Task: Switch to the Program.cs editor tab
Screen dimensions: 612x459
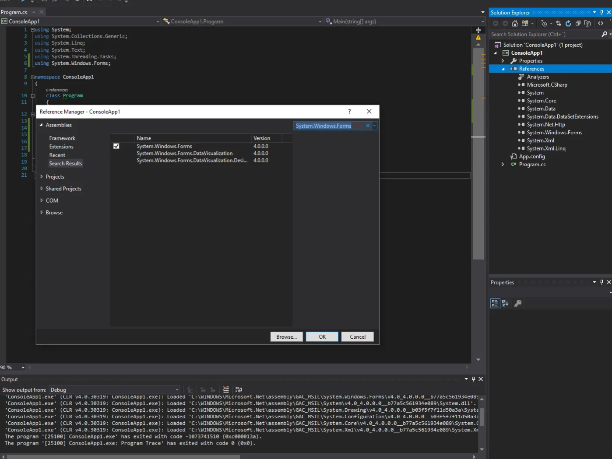Action: tap(14, 12)
